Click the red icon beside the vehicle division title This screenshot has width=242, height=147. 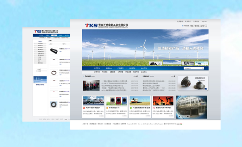pyautogui.click(x=84, y=108)
